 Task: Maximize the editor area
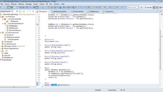click(x=160, y=11)
